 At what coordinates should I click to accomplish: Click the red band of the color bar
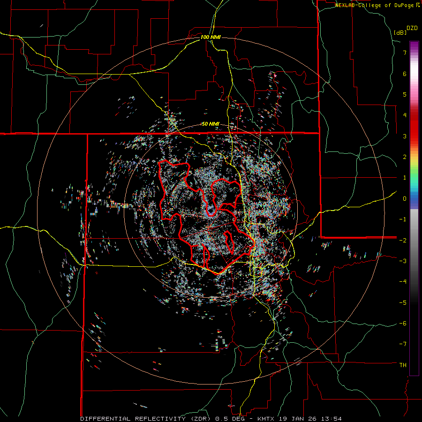[x=414, y=127]
